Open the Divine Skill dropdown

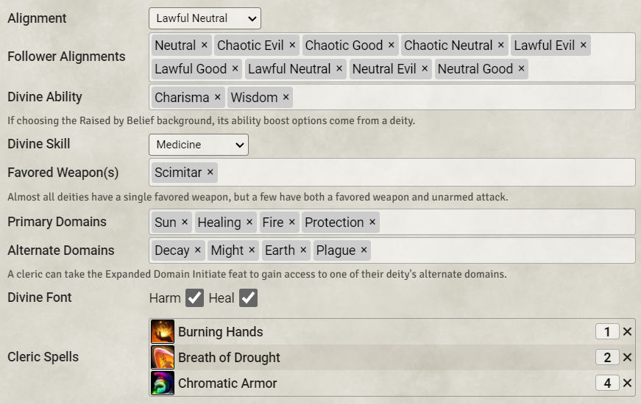coord(199,145)
